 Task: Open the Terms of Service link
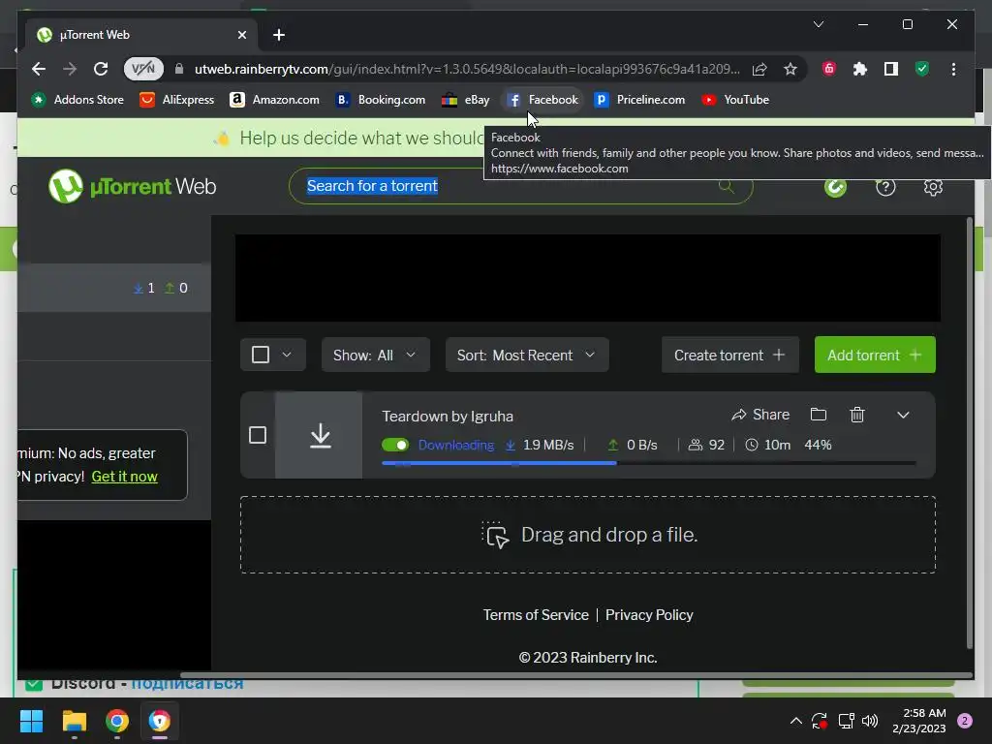536,615
